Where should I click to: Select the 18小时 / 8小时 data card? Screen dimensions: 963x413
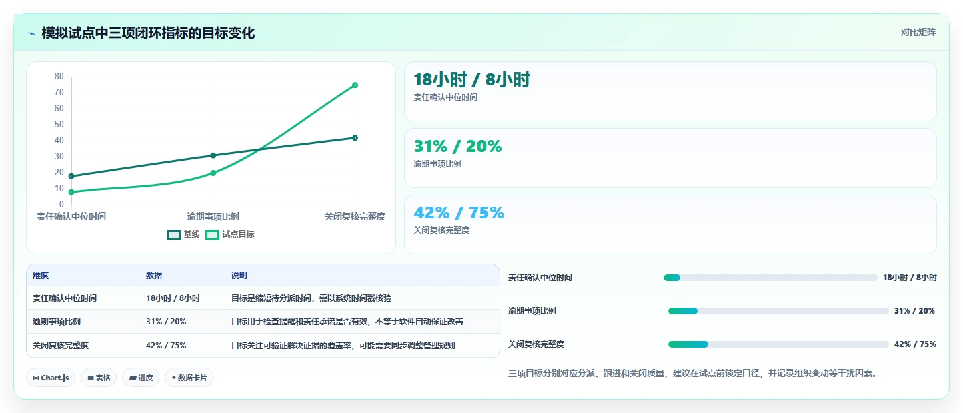tap(670, 91)
